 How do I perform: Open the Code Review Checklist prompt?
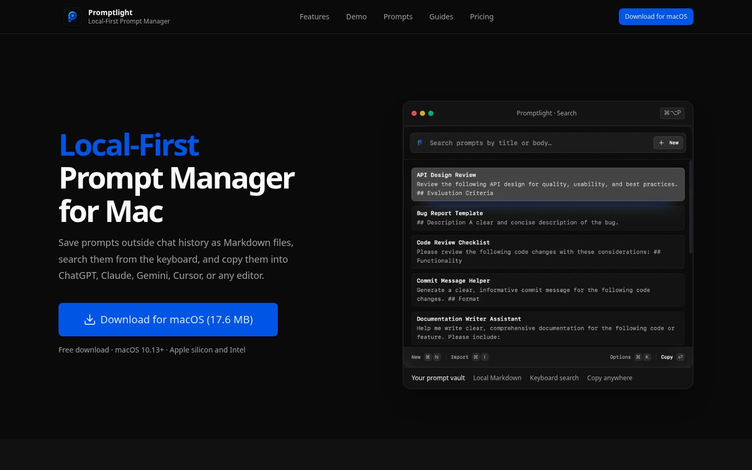tap(548, 252)
